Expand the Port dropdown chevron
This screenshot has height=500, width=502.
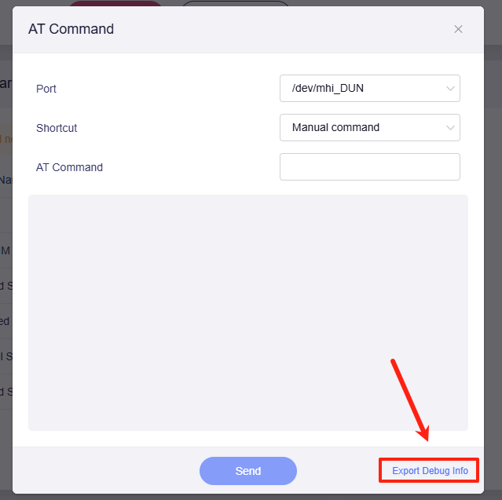coord(450,89)
